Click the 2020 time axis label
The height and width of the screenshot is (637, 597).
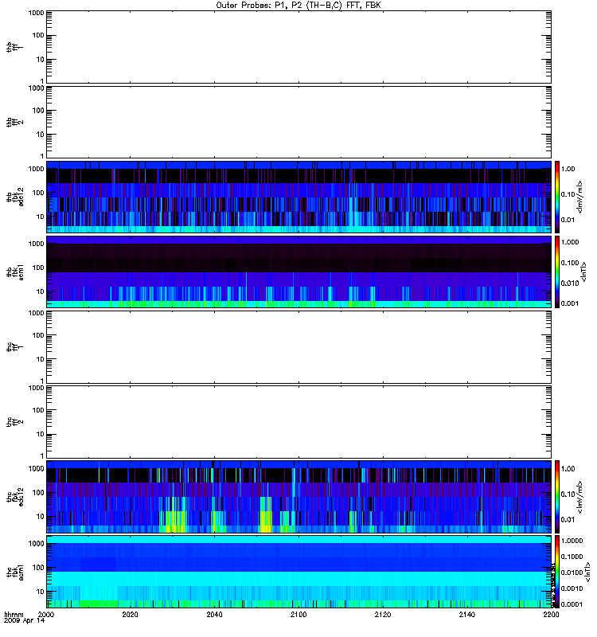tap(130, 614)
